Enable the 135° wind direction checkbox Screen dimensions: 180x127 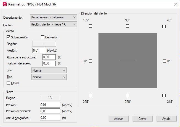tap(90, 26)
